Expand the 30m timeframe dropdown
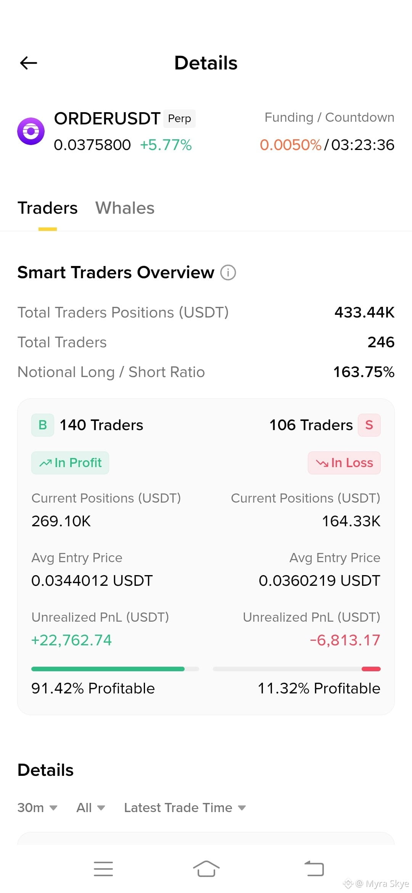The width and height of the screenshot is (412, 893). tap(37, 808)
